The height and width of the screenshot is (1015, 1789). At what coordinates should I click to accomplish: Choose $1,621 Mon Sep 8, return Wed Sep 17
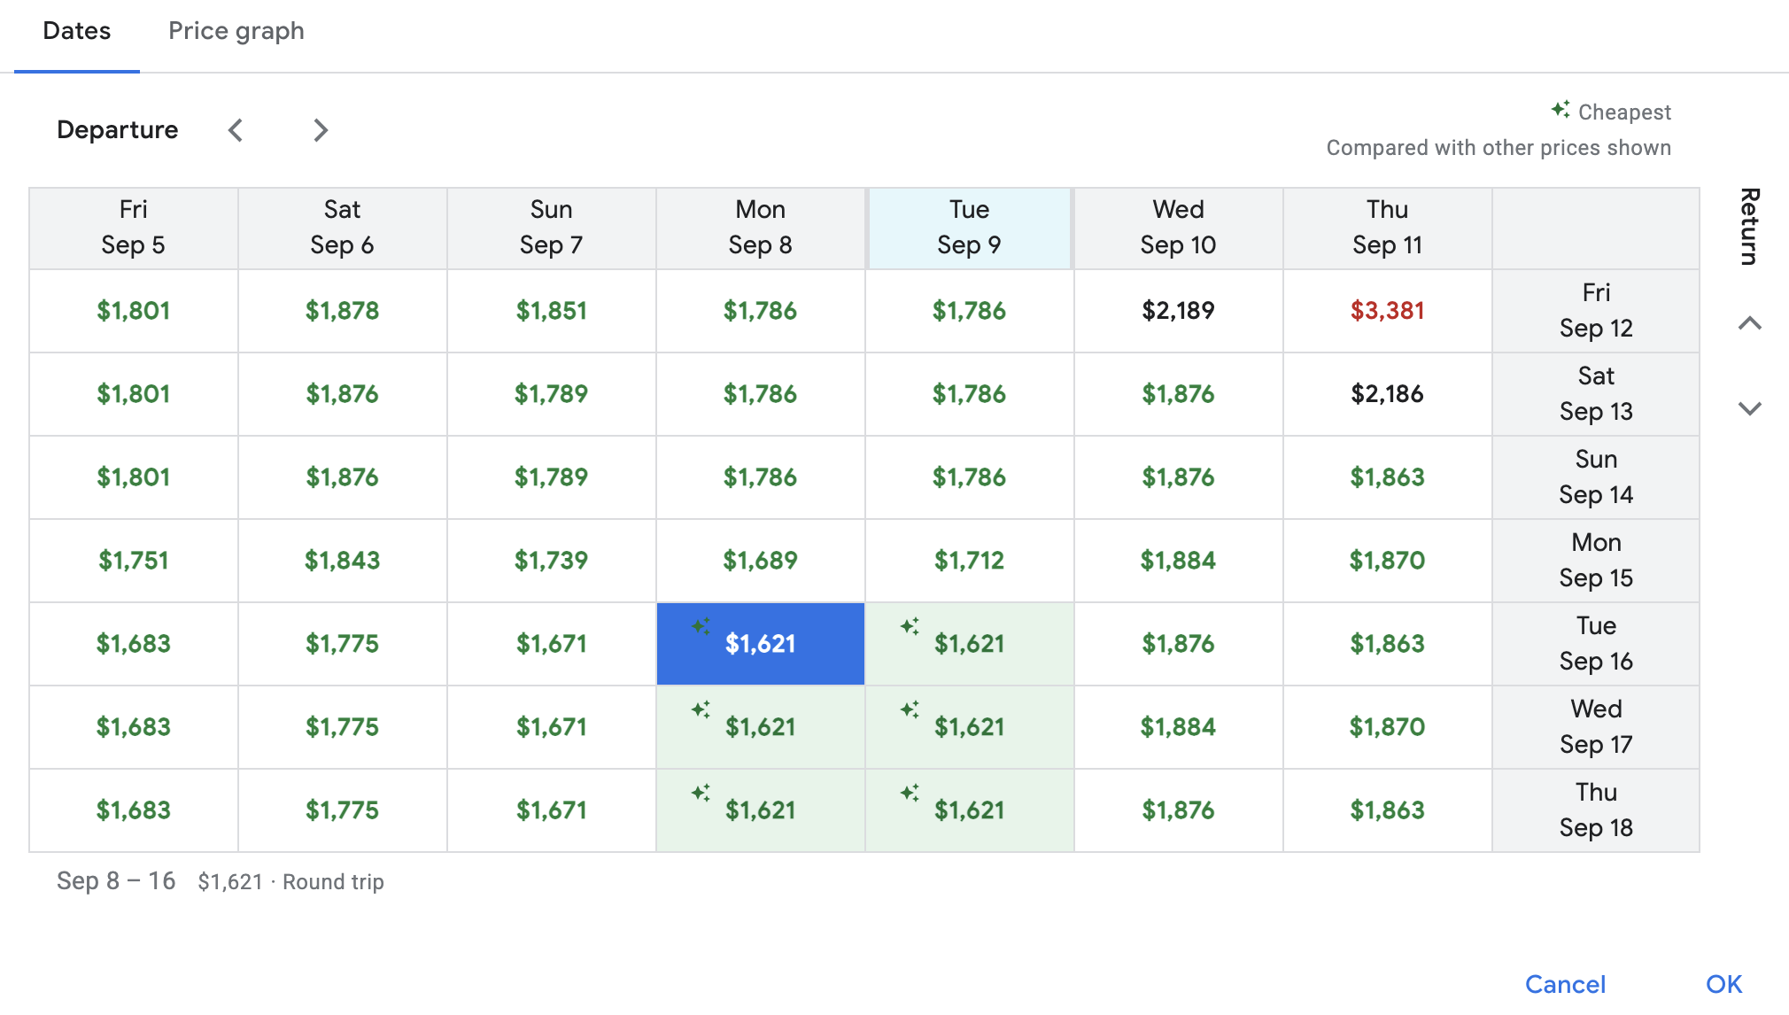(761, 727)
